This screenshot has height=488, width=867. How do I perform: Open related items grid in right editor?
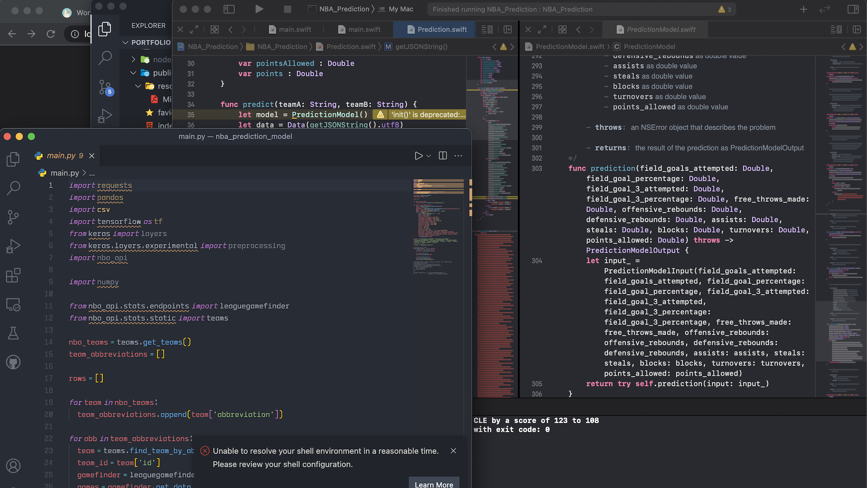click(x=562, y=29)
